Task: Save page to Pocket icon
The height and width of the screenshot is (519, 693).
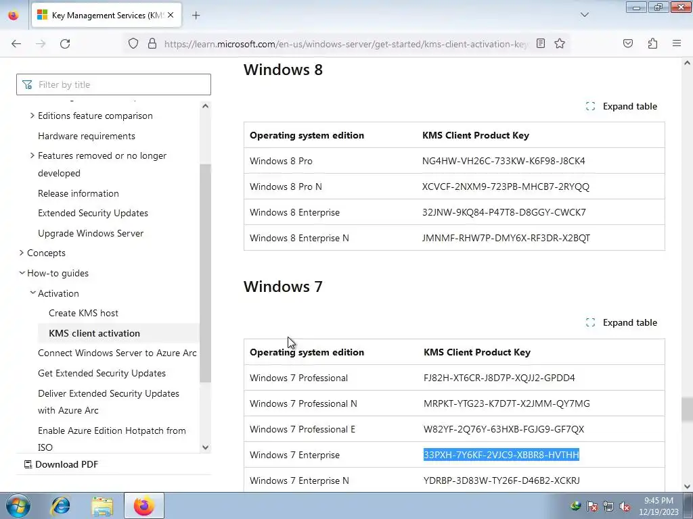Action: point(627,44)
